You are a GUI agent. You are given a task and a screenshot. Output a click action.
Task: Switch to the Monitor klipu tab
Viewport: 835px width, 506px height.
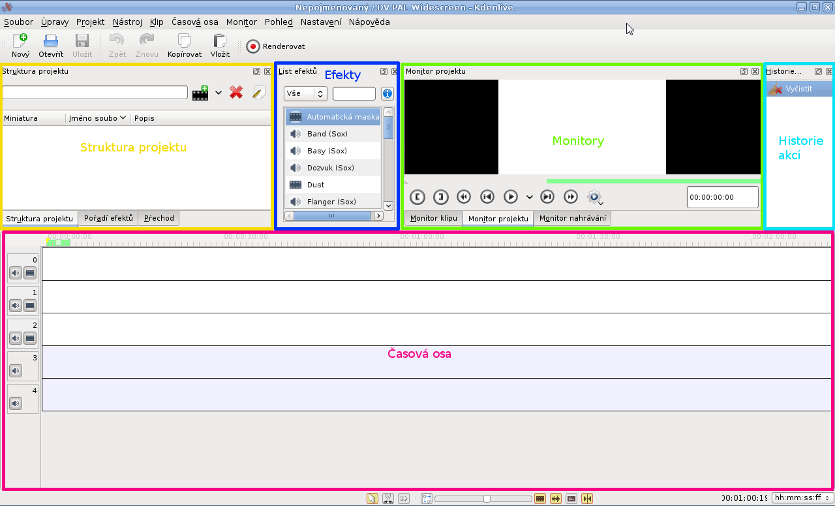[433, 218]
